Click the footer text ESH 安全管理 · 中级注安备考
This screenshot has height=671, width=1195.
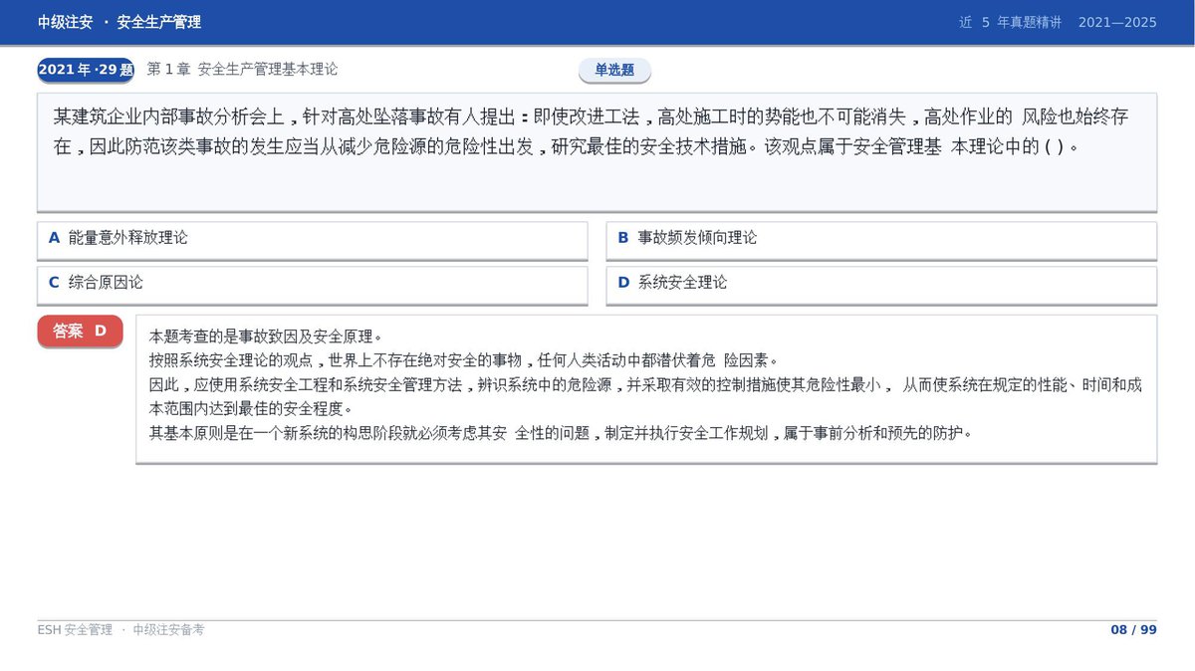coord(120,630)
